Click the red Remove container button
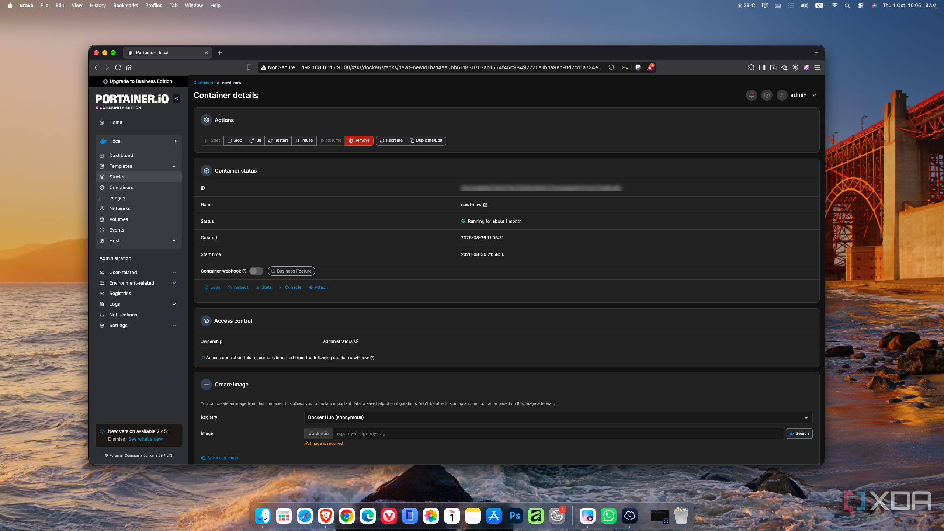Screen dimensions: 944x531 pyautogui.click(x=359, y=140)
